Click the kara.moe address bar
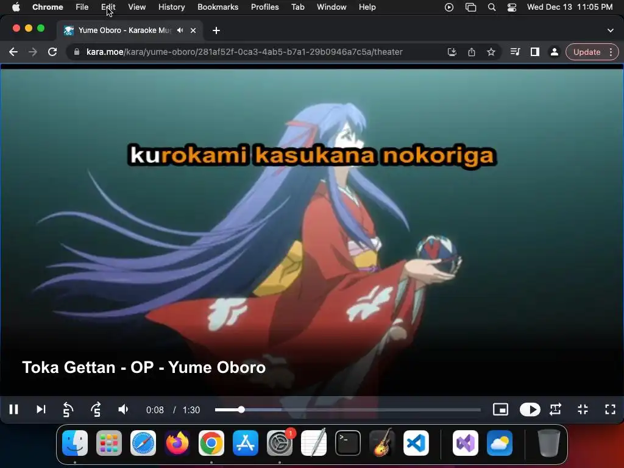The width and height of the screenshot is (624, 468). point(244,52)
